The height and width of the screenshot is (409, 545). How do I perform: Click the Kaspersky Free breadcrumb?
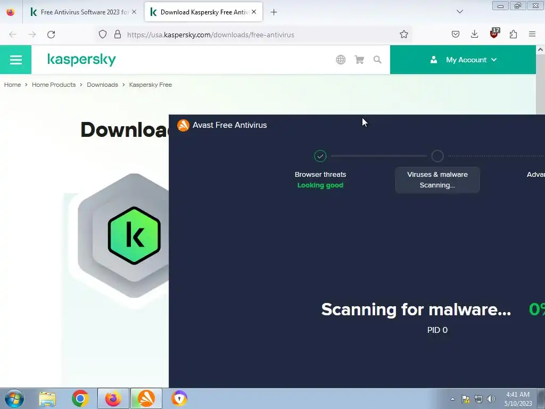point(151,85)
